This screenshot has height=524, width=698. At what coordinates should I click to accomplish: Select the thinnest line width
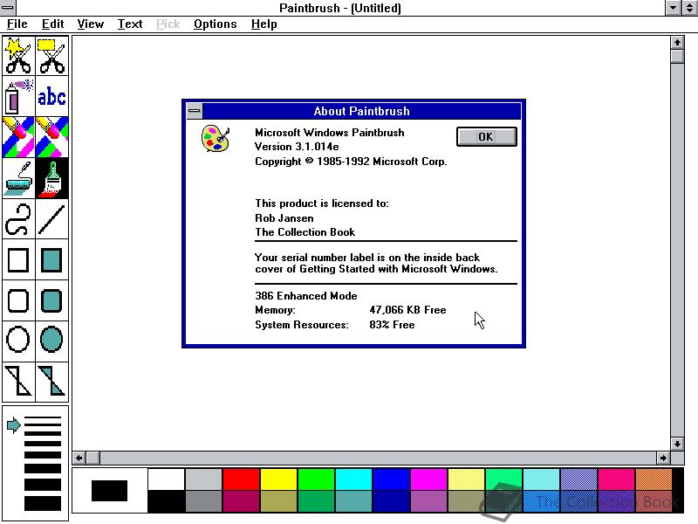(43, 418)
